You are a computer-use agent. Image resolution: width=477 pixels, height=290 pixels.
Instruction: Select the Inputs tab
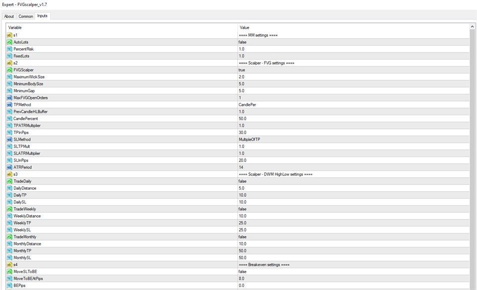pos(42,16)
